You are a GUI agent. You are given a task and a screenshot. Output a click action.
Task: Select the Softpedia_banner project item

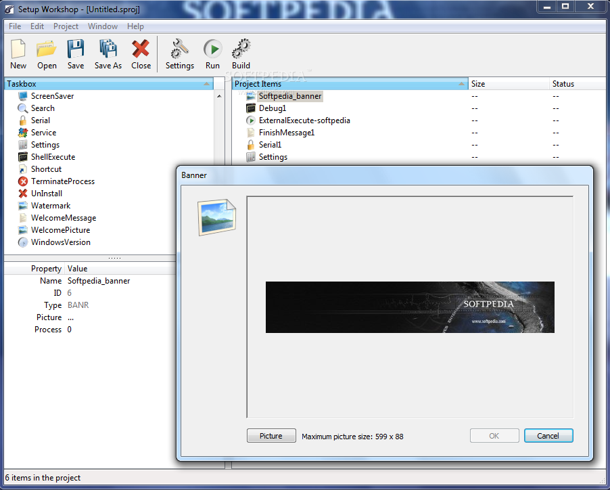coord(290,96)
